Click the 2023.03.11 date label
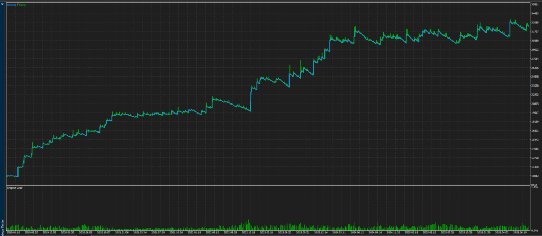 coord(267,232)
